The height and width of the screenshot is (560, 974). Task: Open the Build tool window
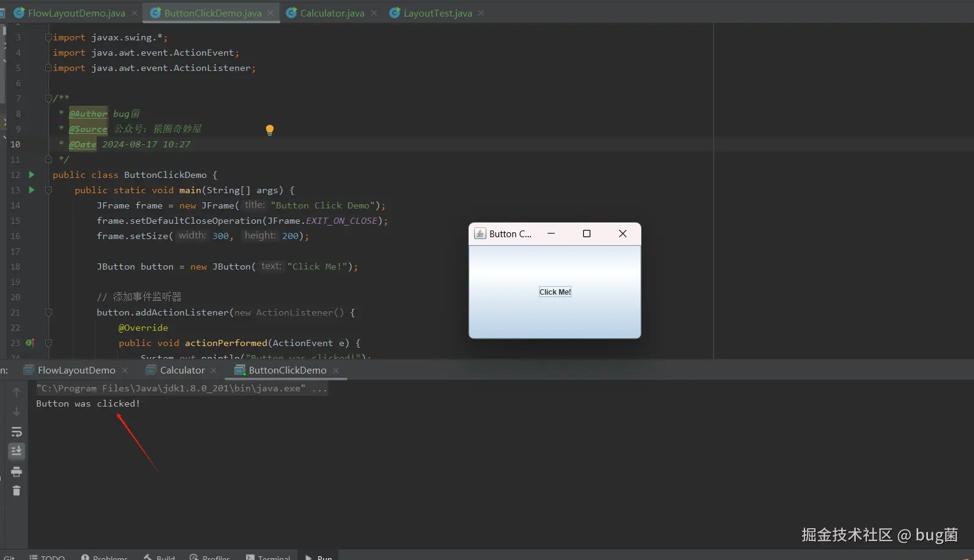pyautogui.click(x=160, y=556)
